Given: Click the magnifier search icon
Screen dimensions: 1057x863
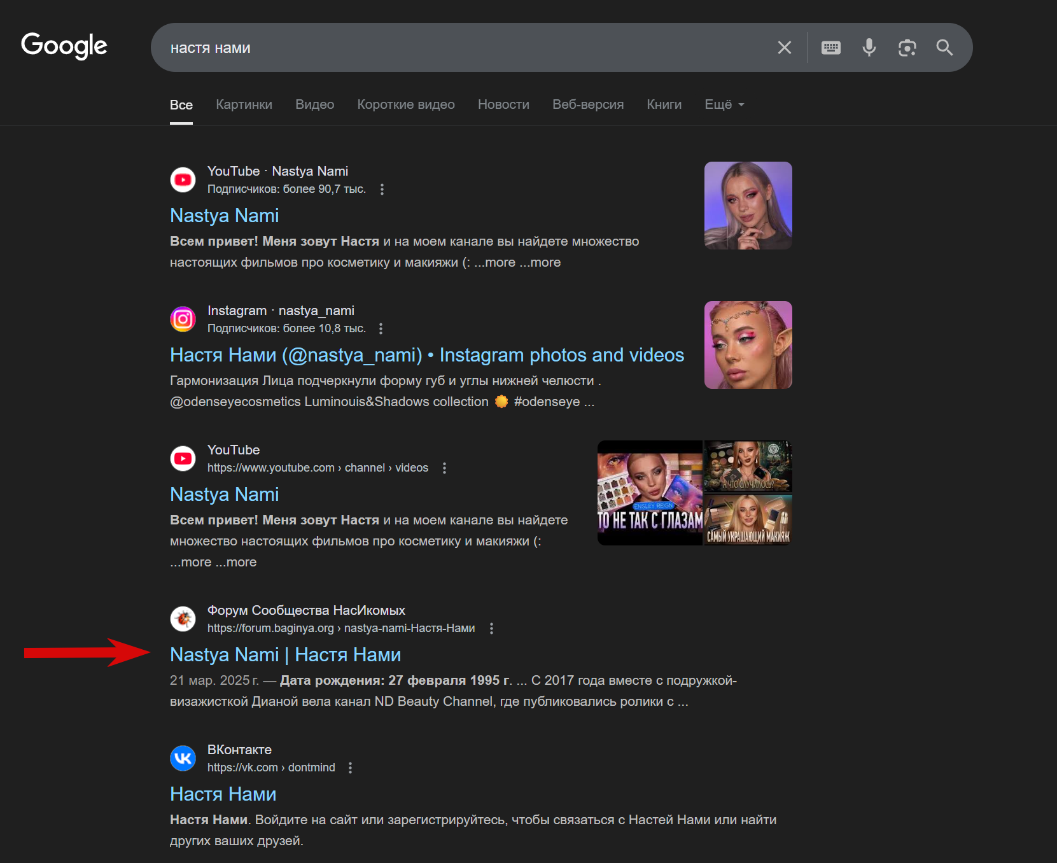Looking at the screenshot, I should click(944, 48).
